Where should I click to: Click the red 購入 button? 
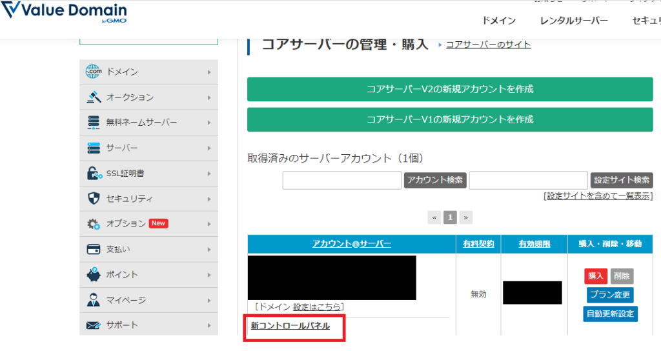[x=596, y=276]
